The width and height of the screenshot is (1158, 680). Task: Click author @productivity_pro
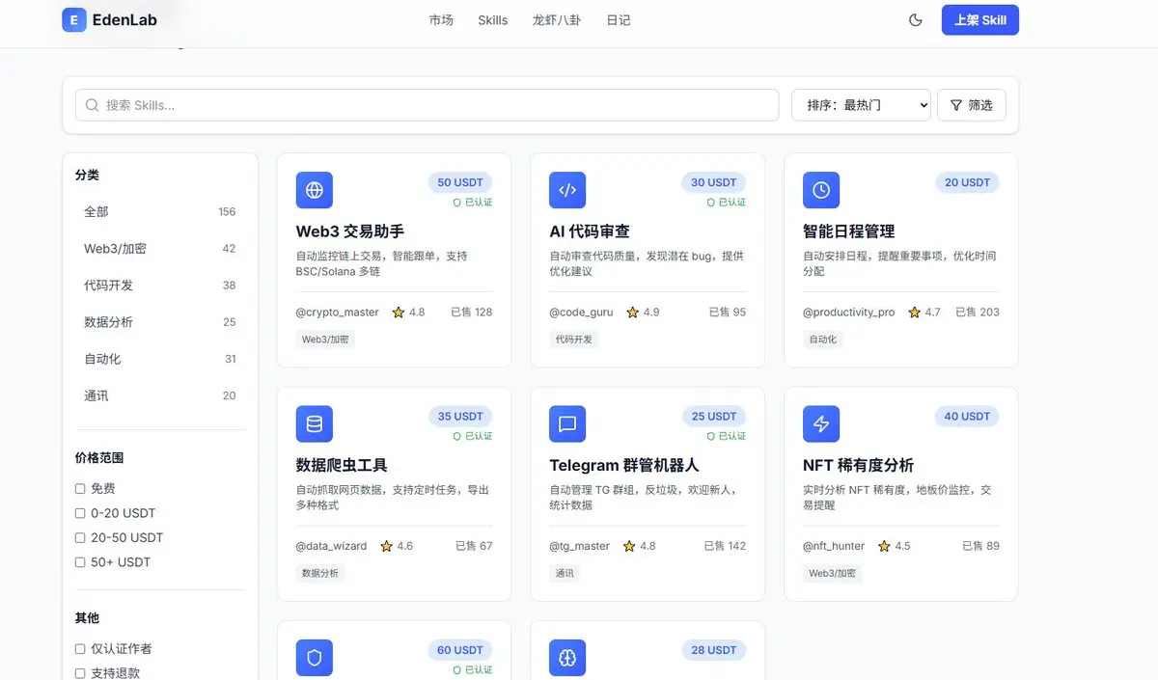[848, 313]
